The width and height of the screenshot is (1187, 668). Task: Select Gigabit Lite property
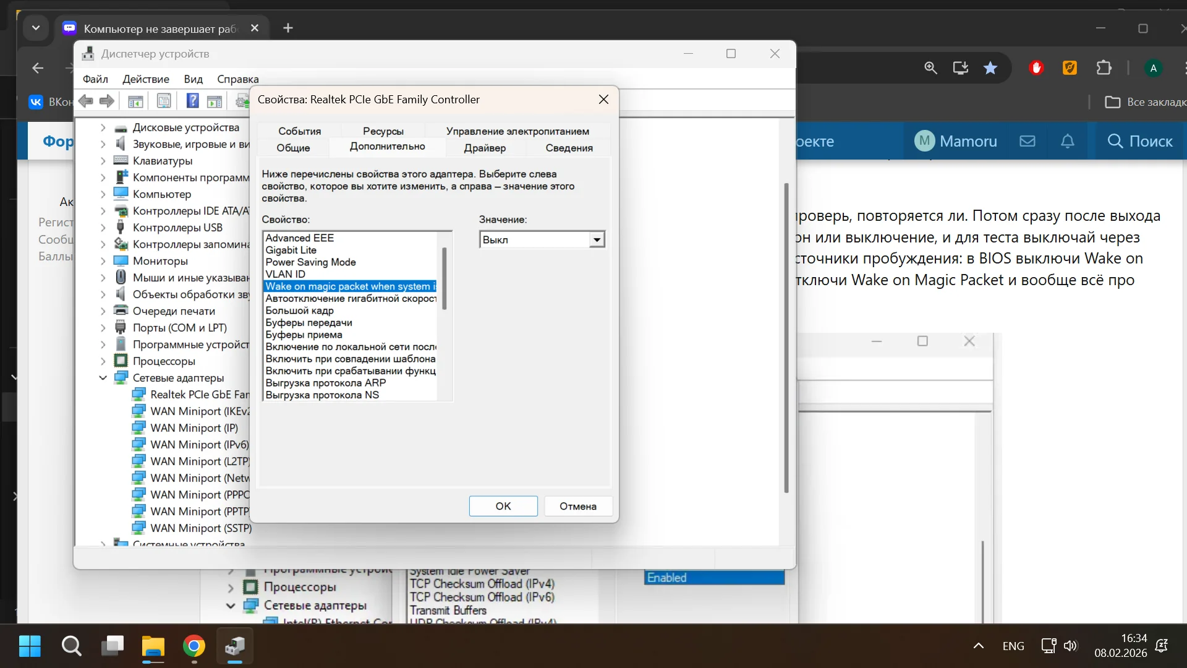[x=291, y=250]
